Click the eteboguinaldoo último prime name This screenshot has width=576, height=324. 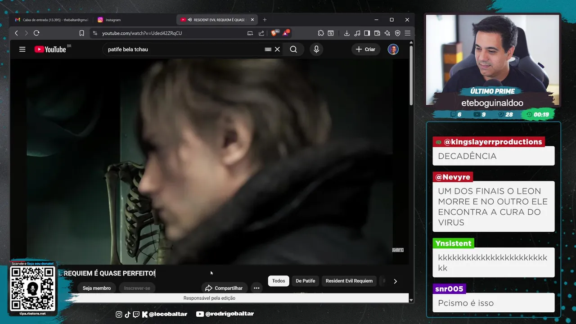[x=492, y=103]
